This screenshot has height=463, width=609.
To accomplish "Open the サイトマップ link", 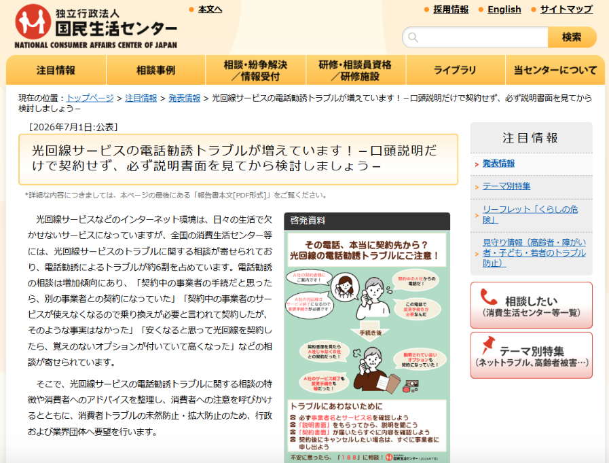I will pyautogui.click(x=566, y=10).
